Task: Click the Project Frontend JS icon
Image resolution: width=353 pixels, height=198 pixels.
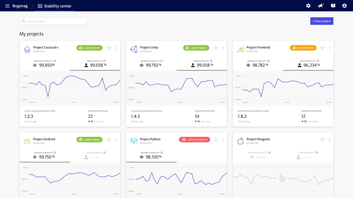Action: click(240, 49)
